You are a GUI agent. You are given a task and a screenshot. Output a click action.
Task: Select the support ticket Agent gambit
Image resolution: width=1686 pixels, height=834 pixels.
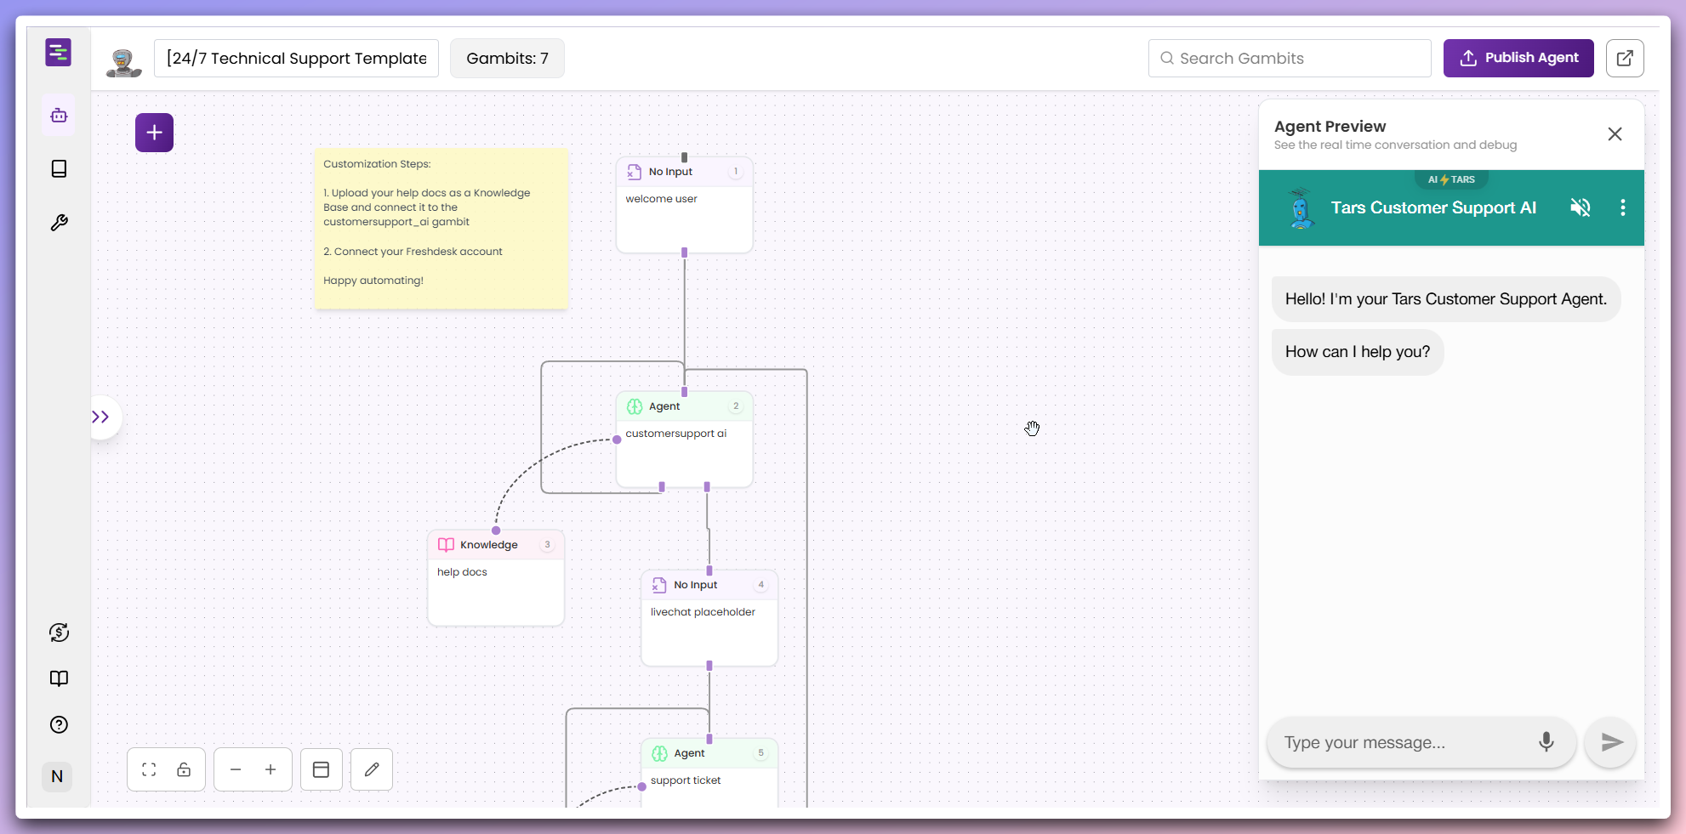pos(709,772)
